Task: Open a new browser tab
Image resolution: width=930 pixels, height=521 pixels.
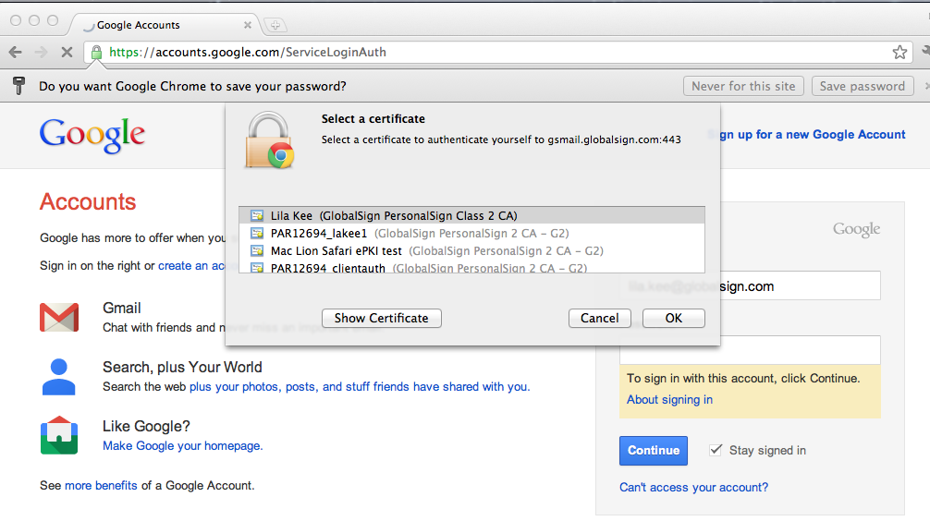Action: coord(275,25)
